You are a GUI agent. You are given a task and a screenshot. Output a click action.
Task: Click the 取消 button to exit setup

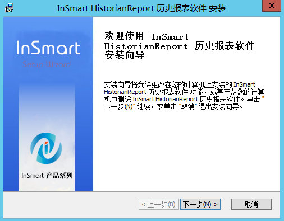click(x=251, y=204)
